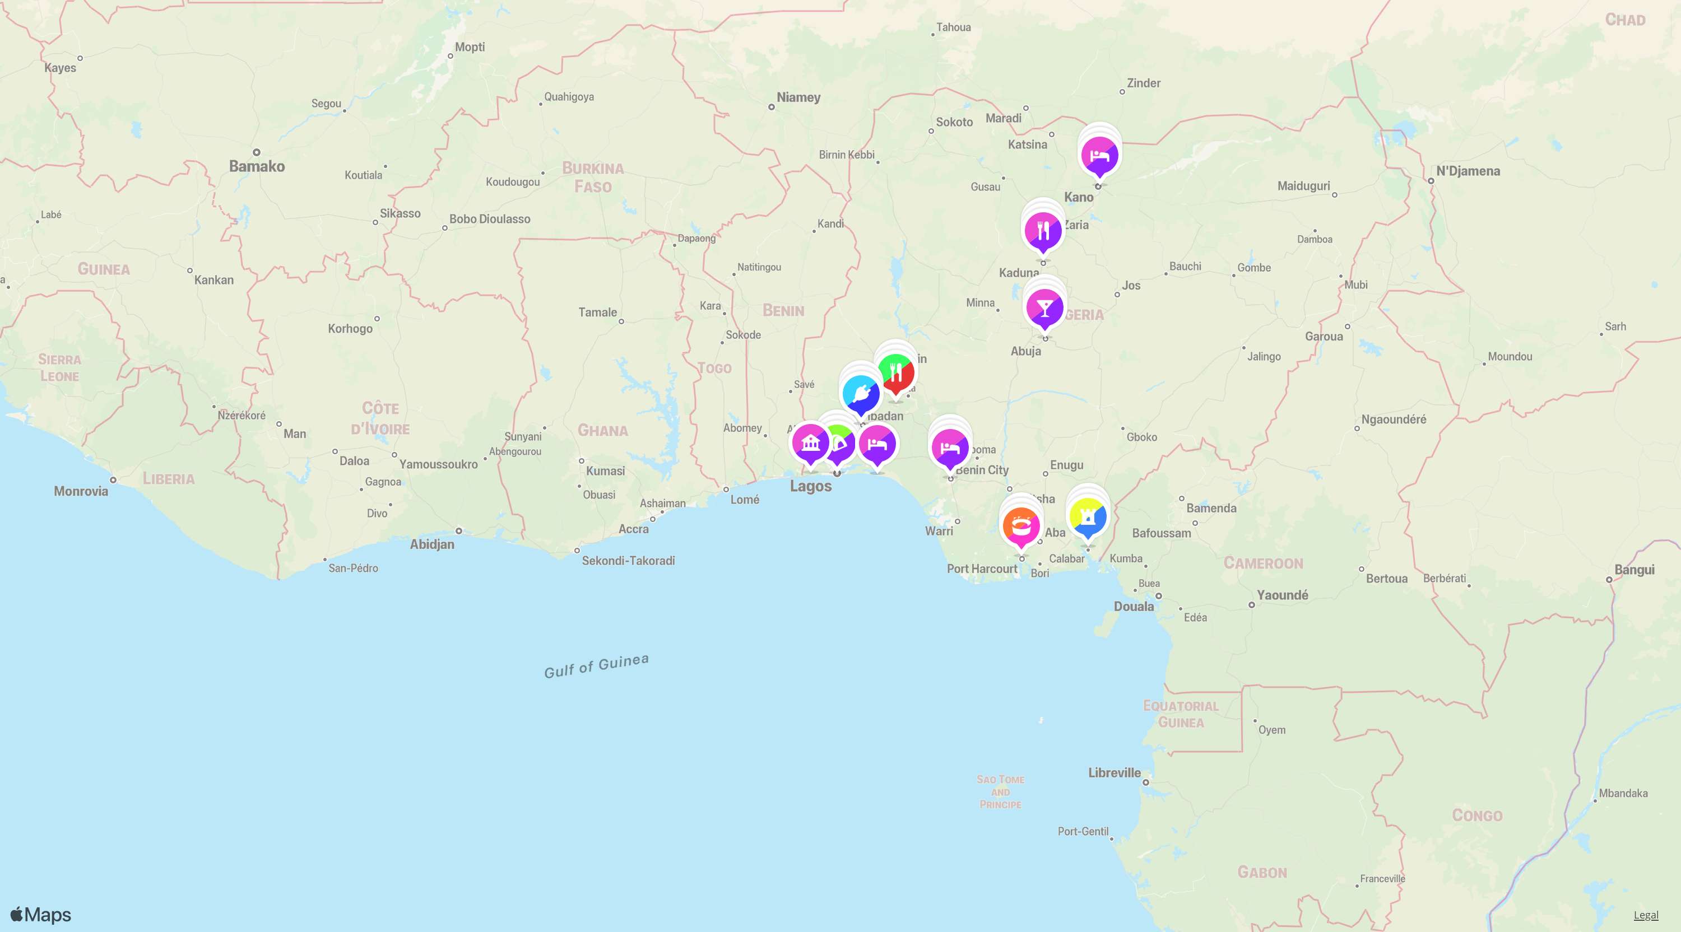The image size is (1681, 932).
Task: Select the restaurant pin above Kaduna
Action: [x=1043, y=231]
